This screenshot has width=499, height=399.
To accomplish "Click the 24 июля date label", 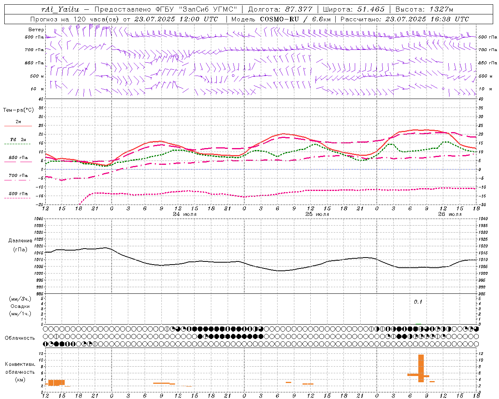I will 185,214.
